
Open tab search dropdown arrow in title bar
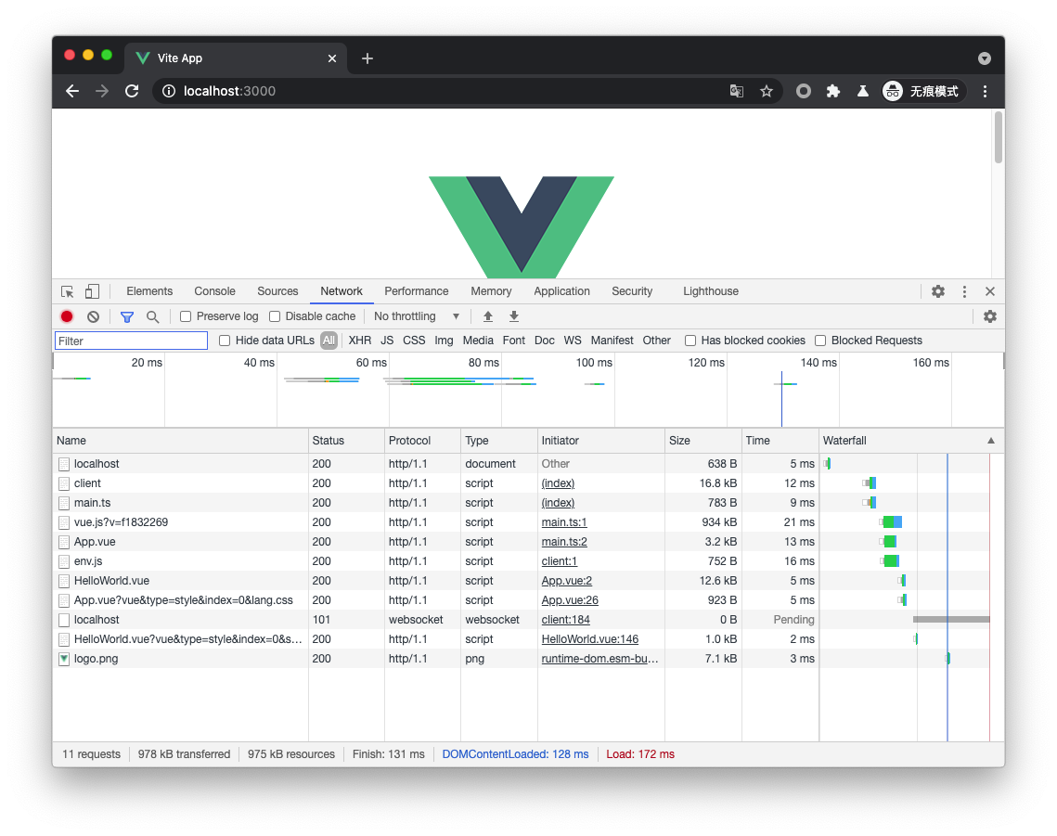tap(985, 58)
